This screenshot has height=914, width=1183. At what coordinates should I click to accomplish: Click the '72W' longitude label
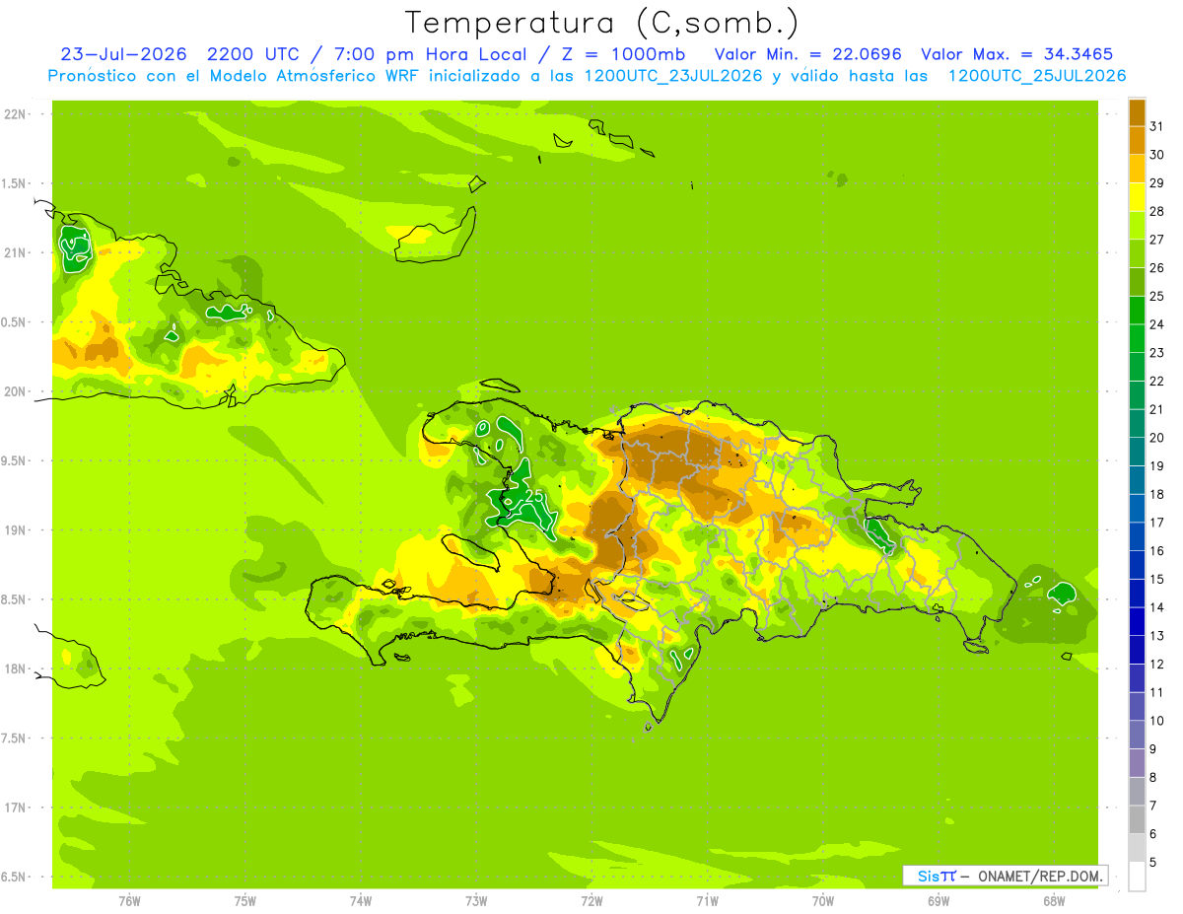click(591, 901)
